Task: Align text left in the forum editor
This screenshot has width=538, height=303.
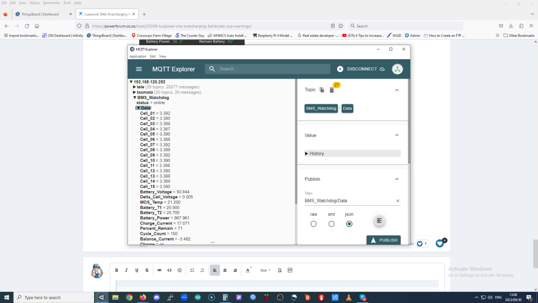Action: click(x=215, y=270)
